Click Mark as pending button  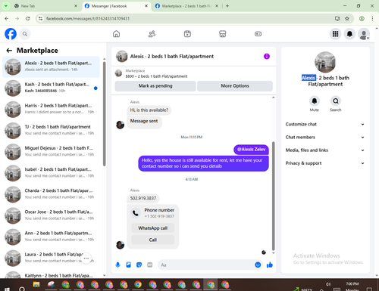pyautogui.click(x=155, y=86)
